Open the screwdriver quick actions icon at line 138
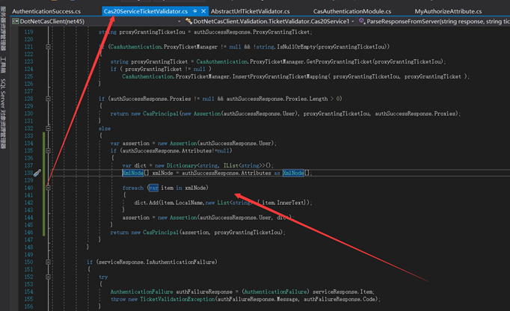 37,173
